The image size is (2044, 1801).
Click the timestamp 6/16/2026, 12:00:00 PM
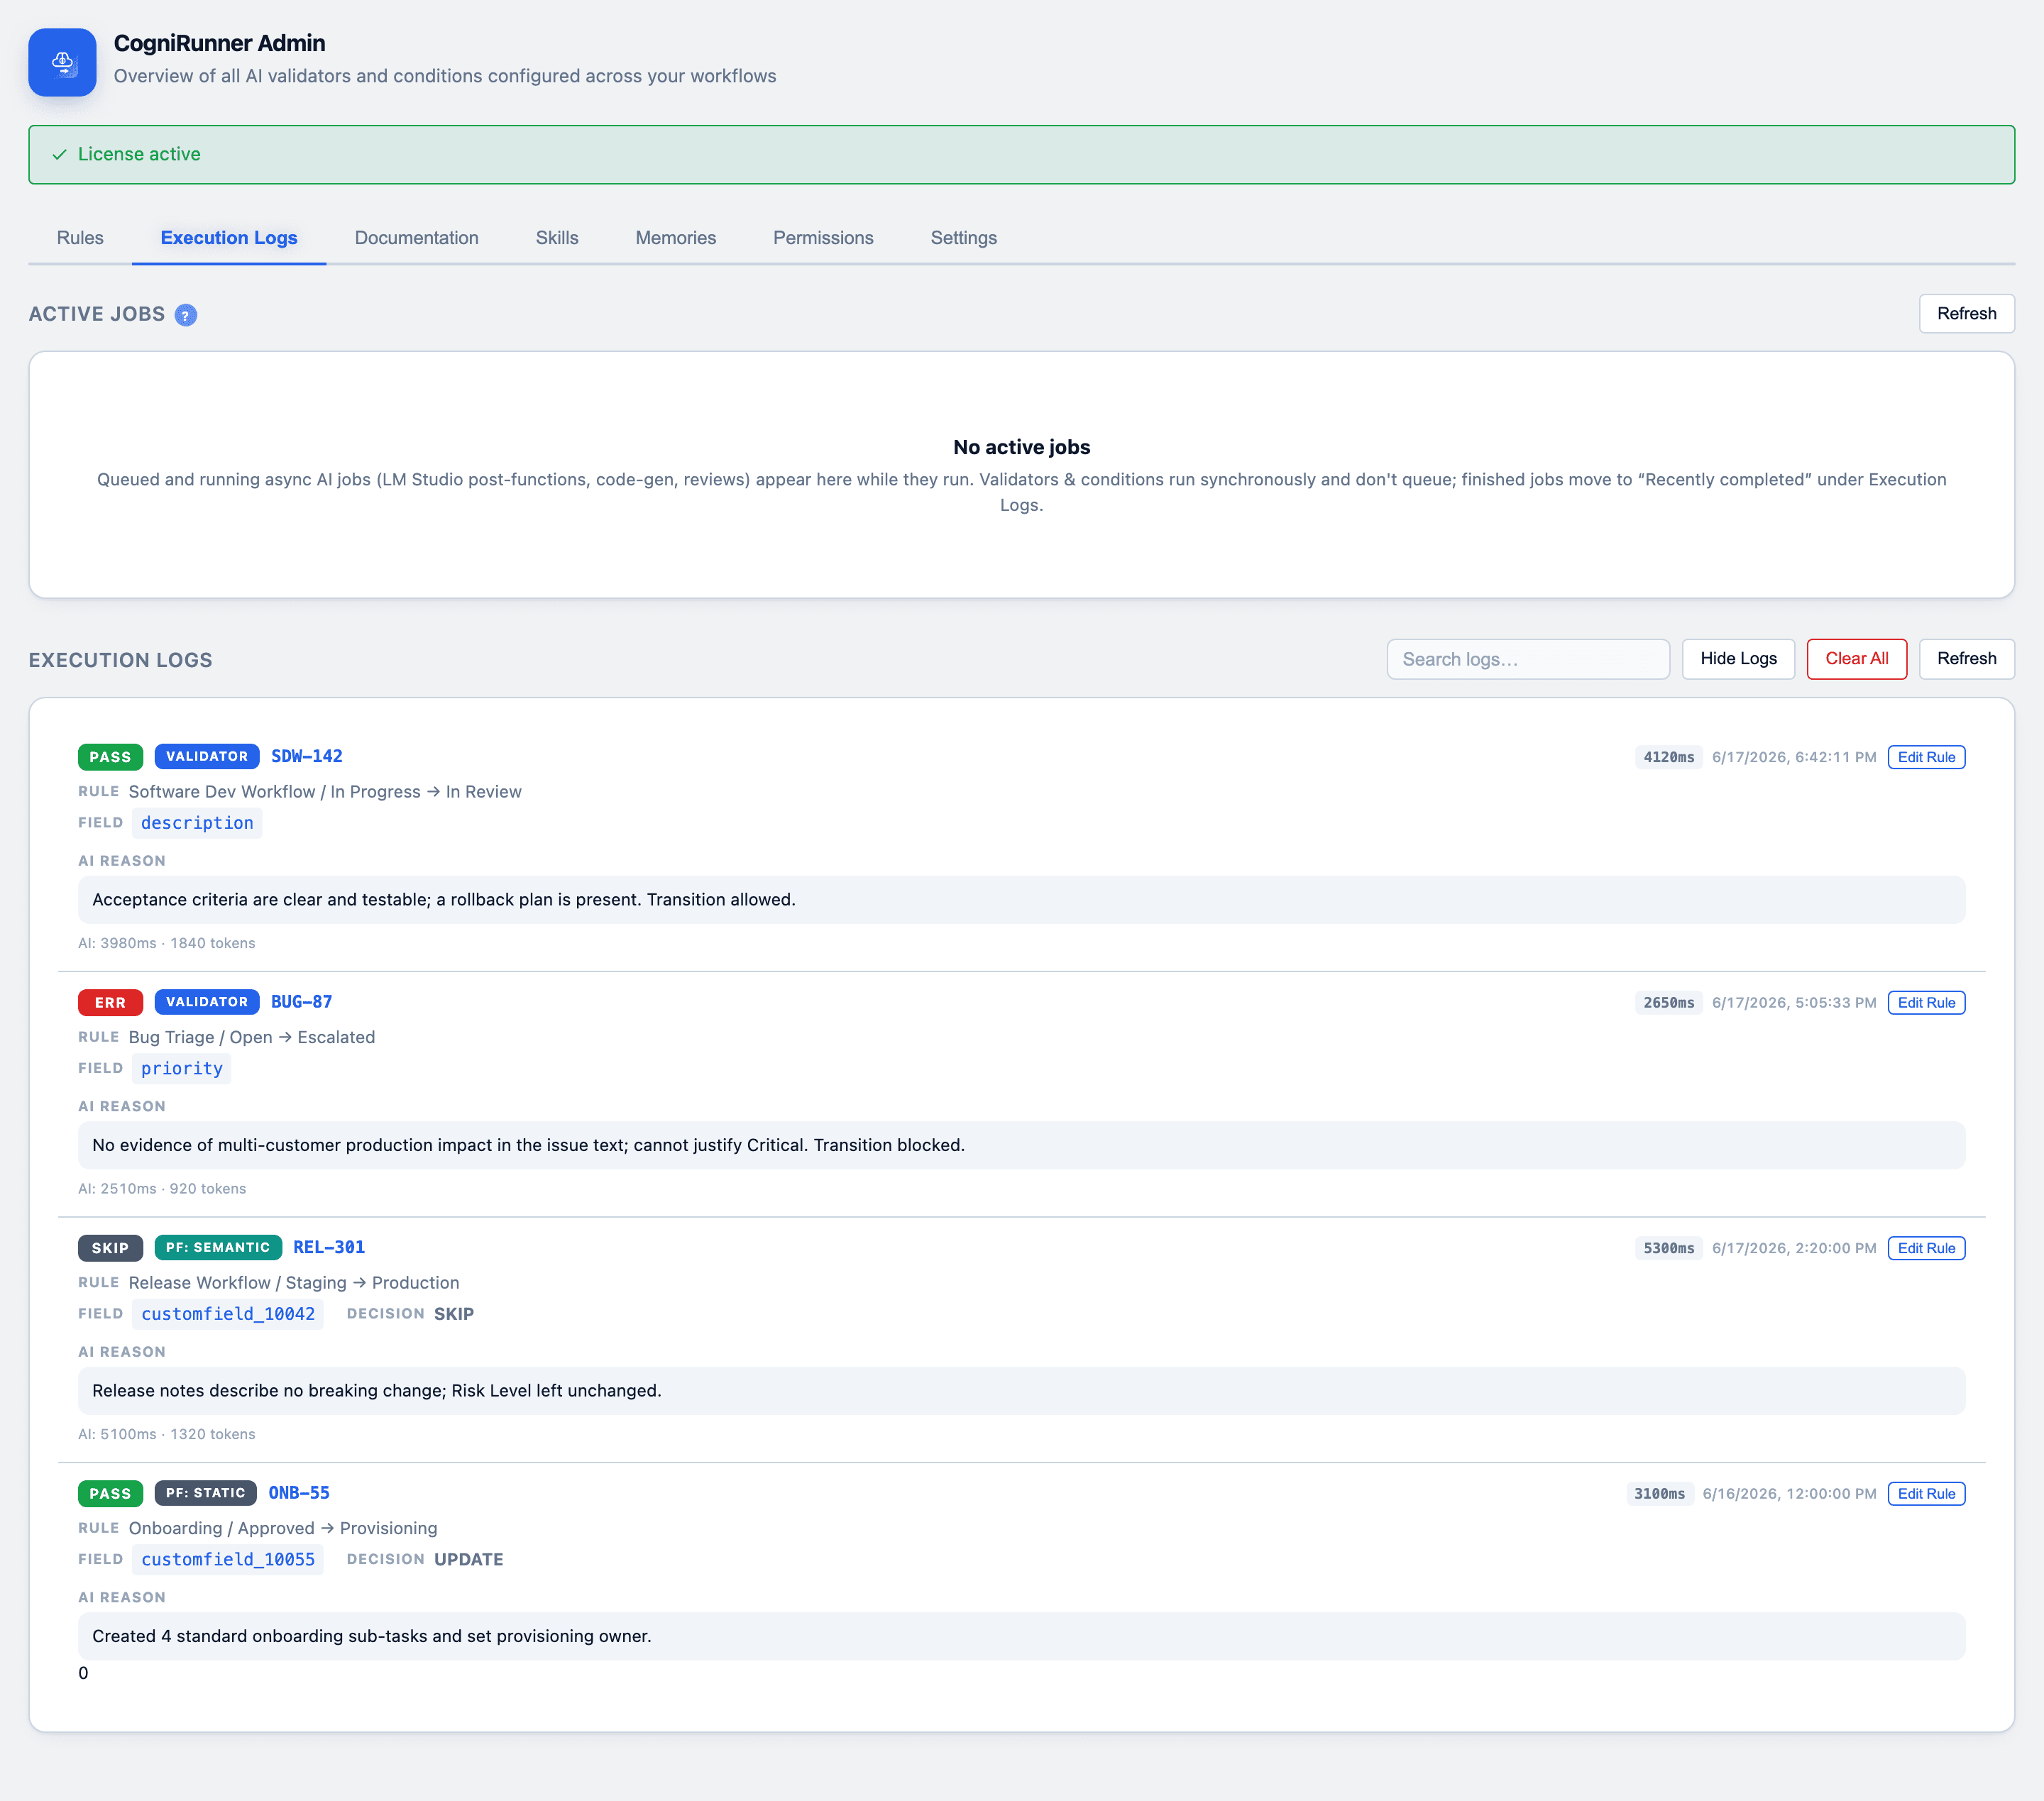tap(1789, 1494)
